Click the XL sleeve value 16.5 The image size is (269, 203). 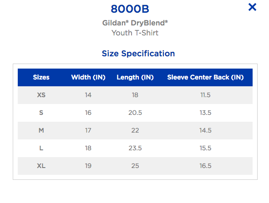pyautogui.click(x=205, y=166)
